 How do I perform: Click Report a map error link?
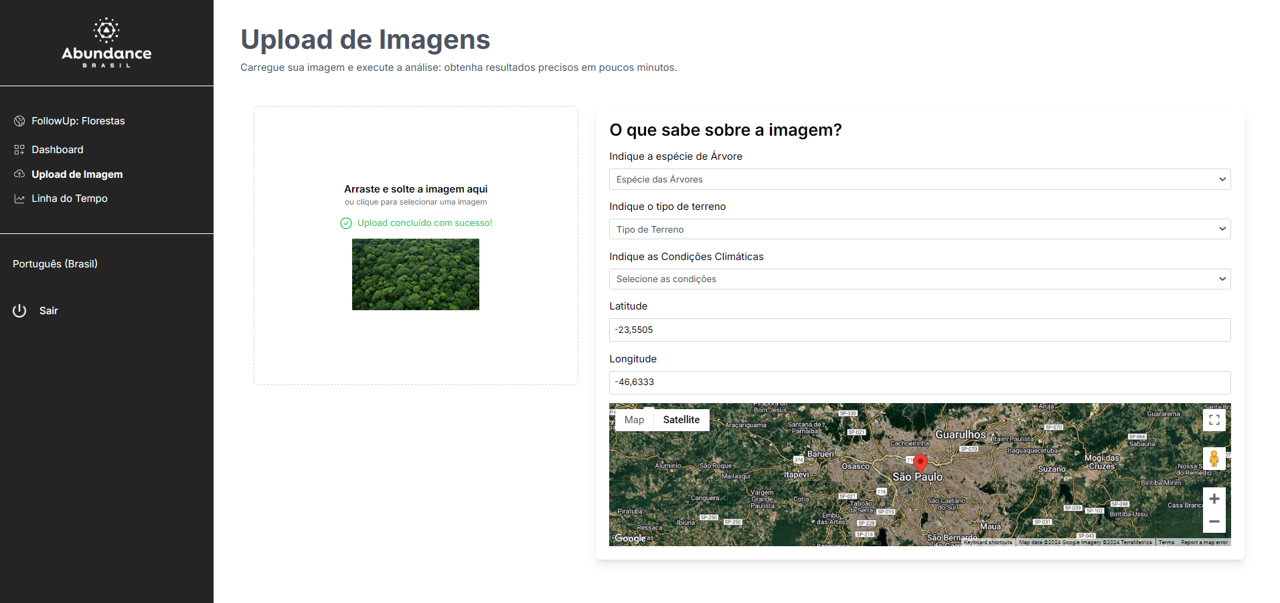[x=1204, y=542]
